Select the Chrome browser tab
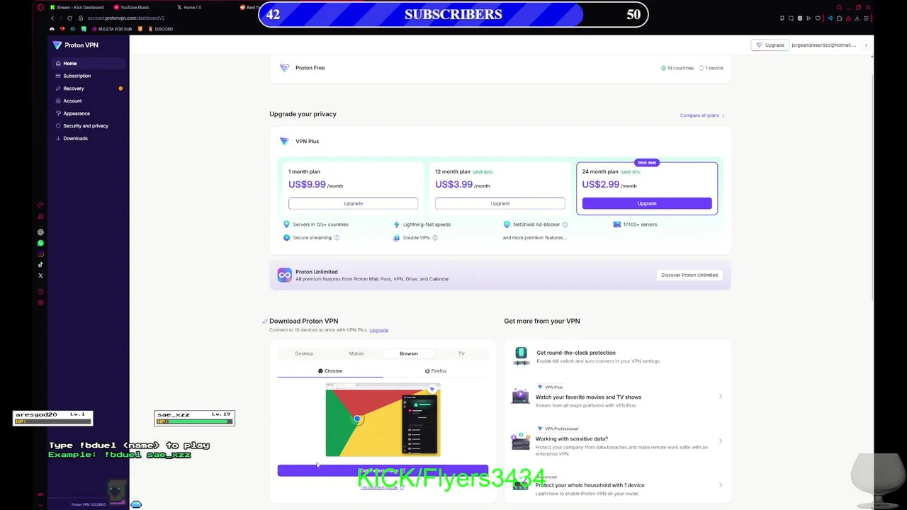 (330, 371)
